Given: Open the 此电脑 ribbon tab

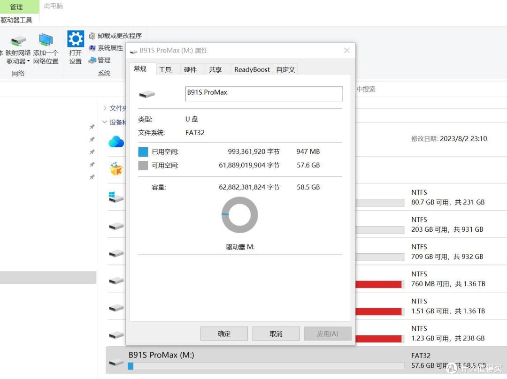Looking at the screenshot, I should coord(54,6).
